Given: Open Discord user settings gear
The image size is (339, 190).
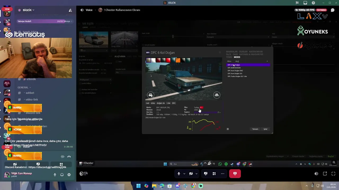Looking at the screenshot, I should pyautogui.click(x=69, y=175).
